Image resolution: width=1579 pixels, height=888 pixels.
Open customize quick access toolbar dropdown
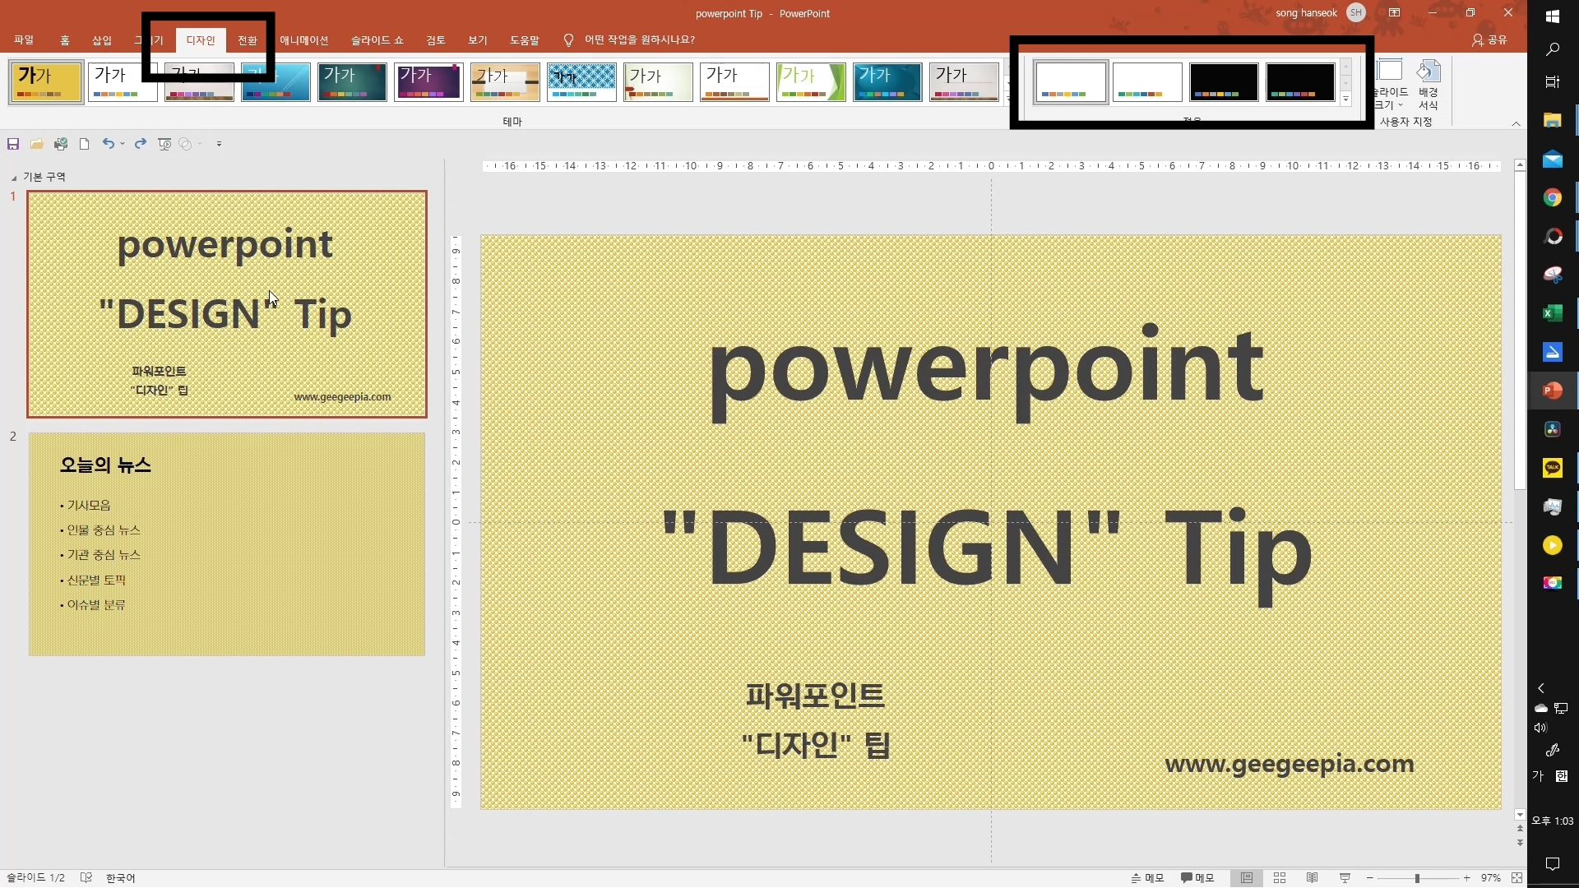point(219,144)
